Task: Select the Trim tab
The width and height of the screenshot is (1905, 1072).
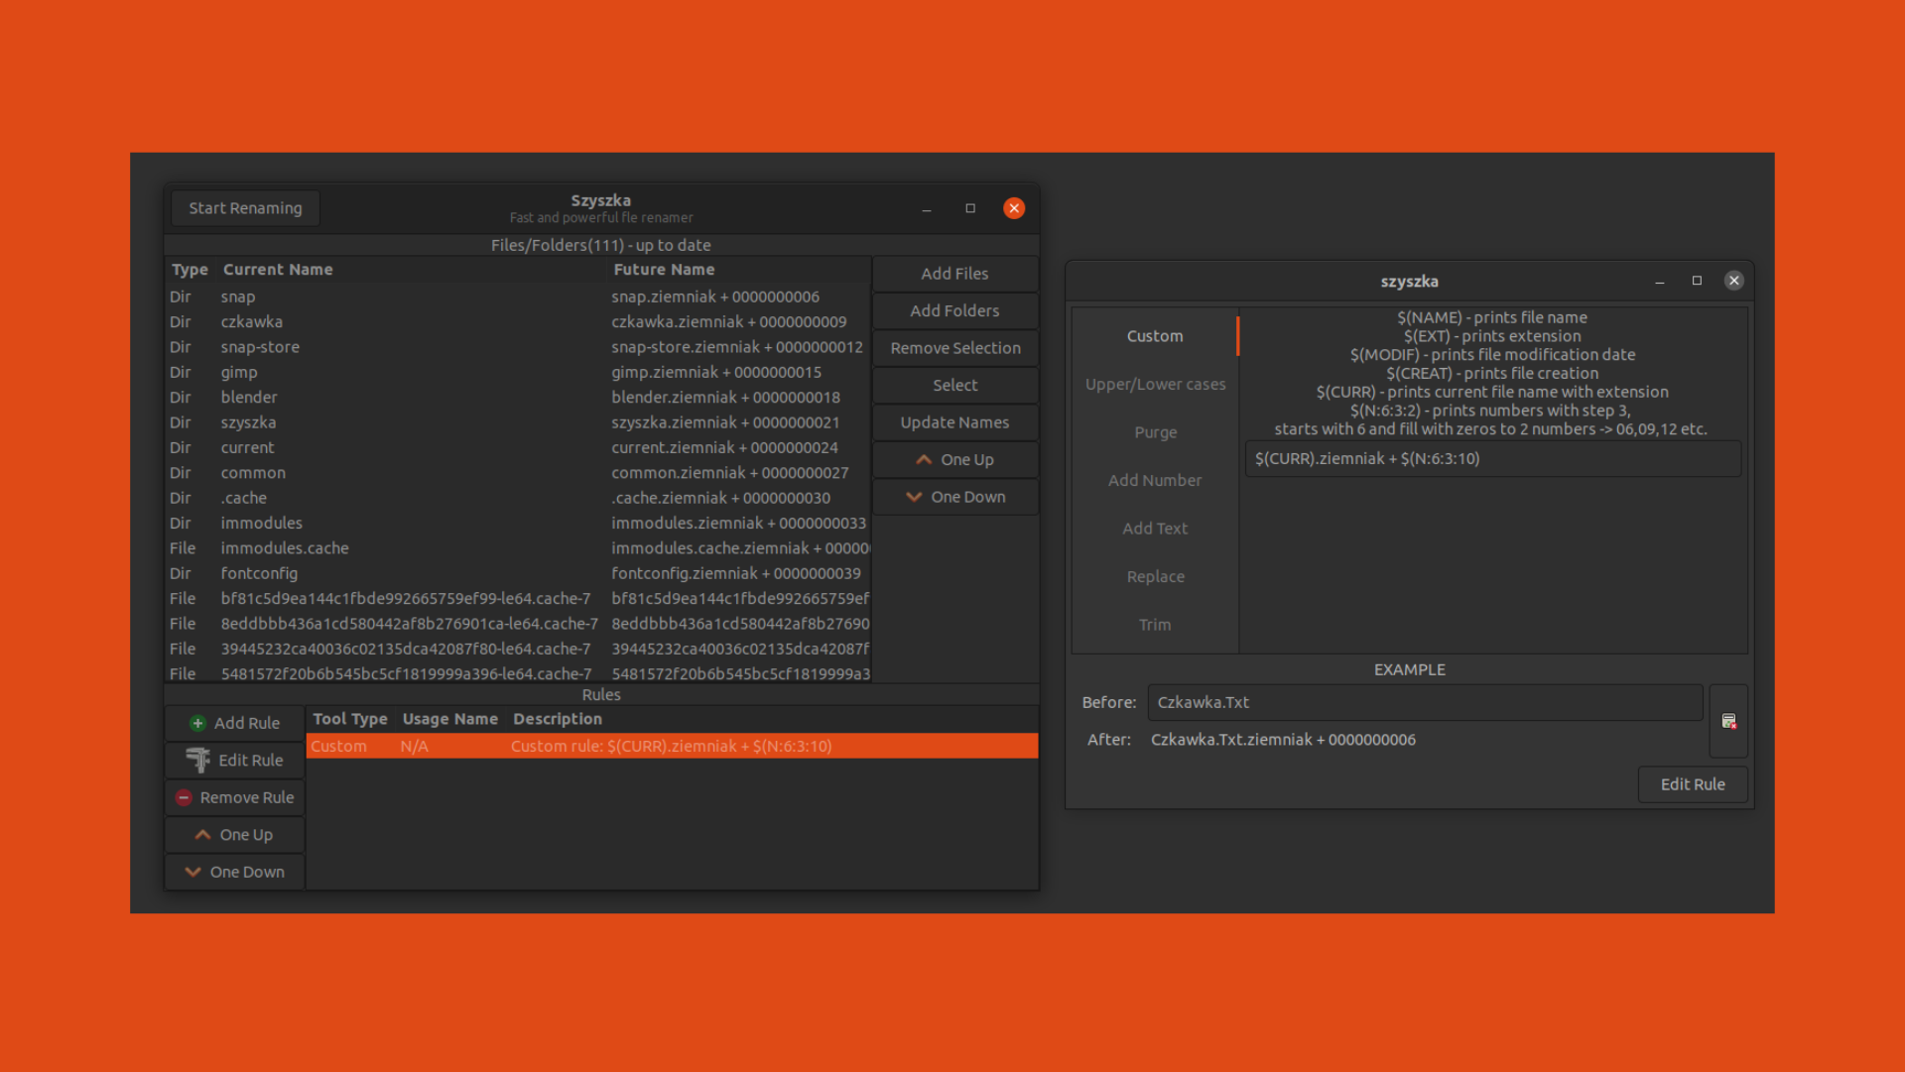Action: [x=1155, y=625]
